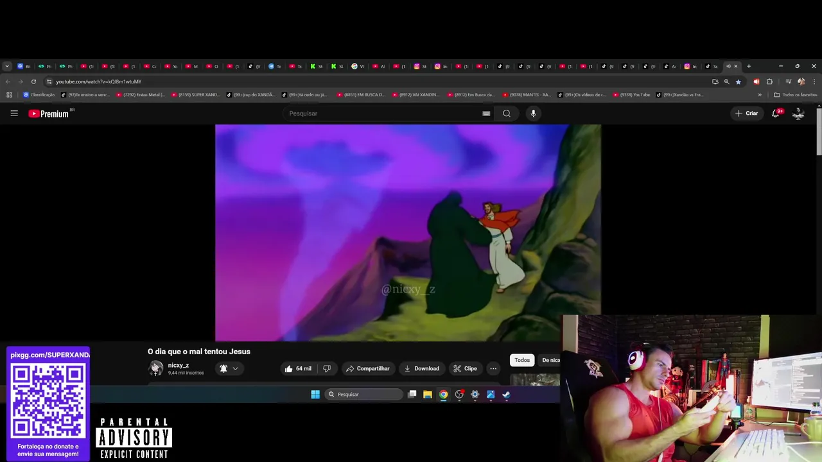The image size is (822, 462).
Task: Start voice search with microphone icon
Action: 533,114
